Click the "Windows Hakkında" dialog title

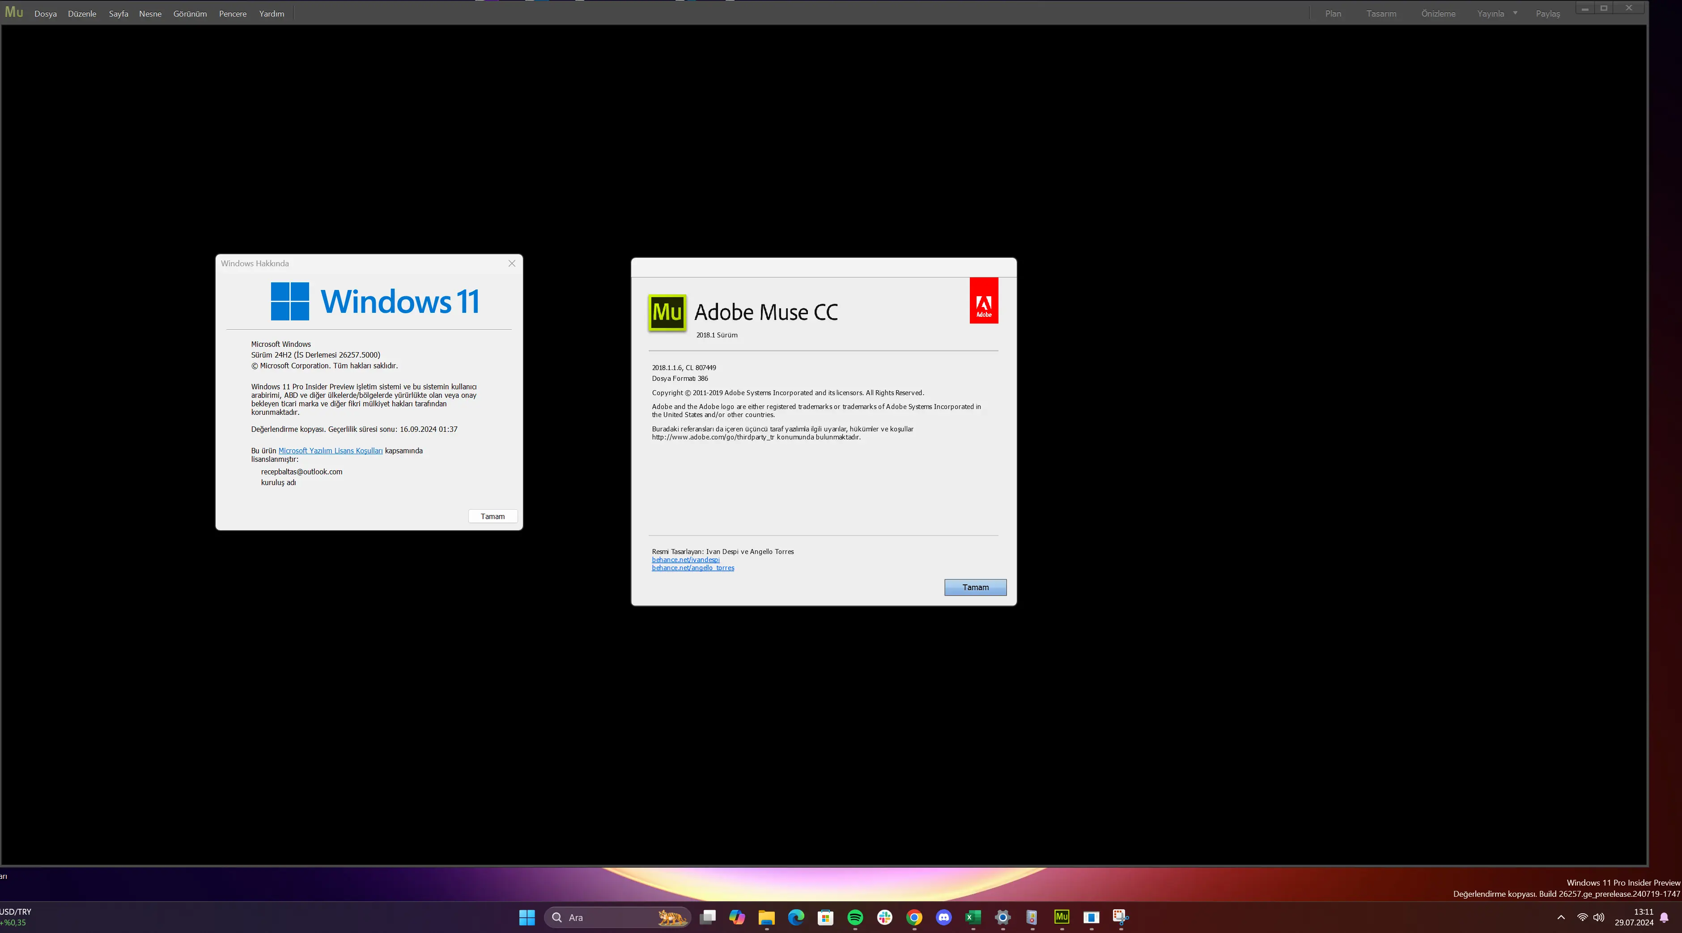pyautogui.click(x=255, y=263)
